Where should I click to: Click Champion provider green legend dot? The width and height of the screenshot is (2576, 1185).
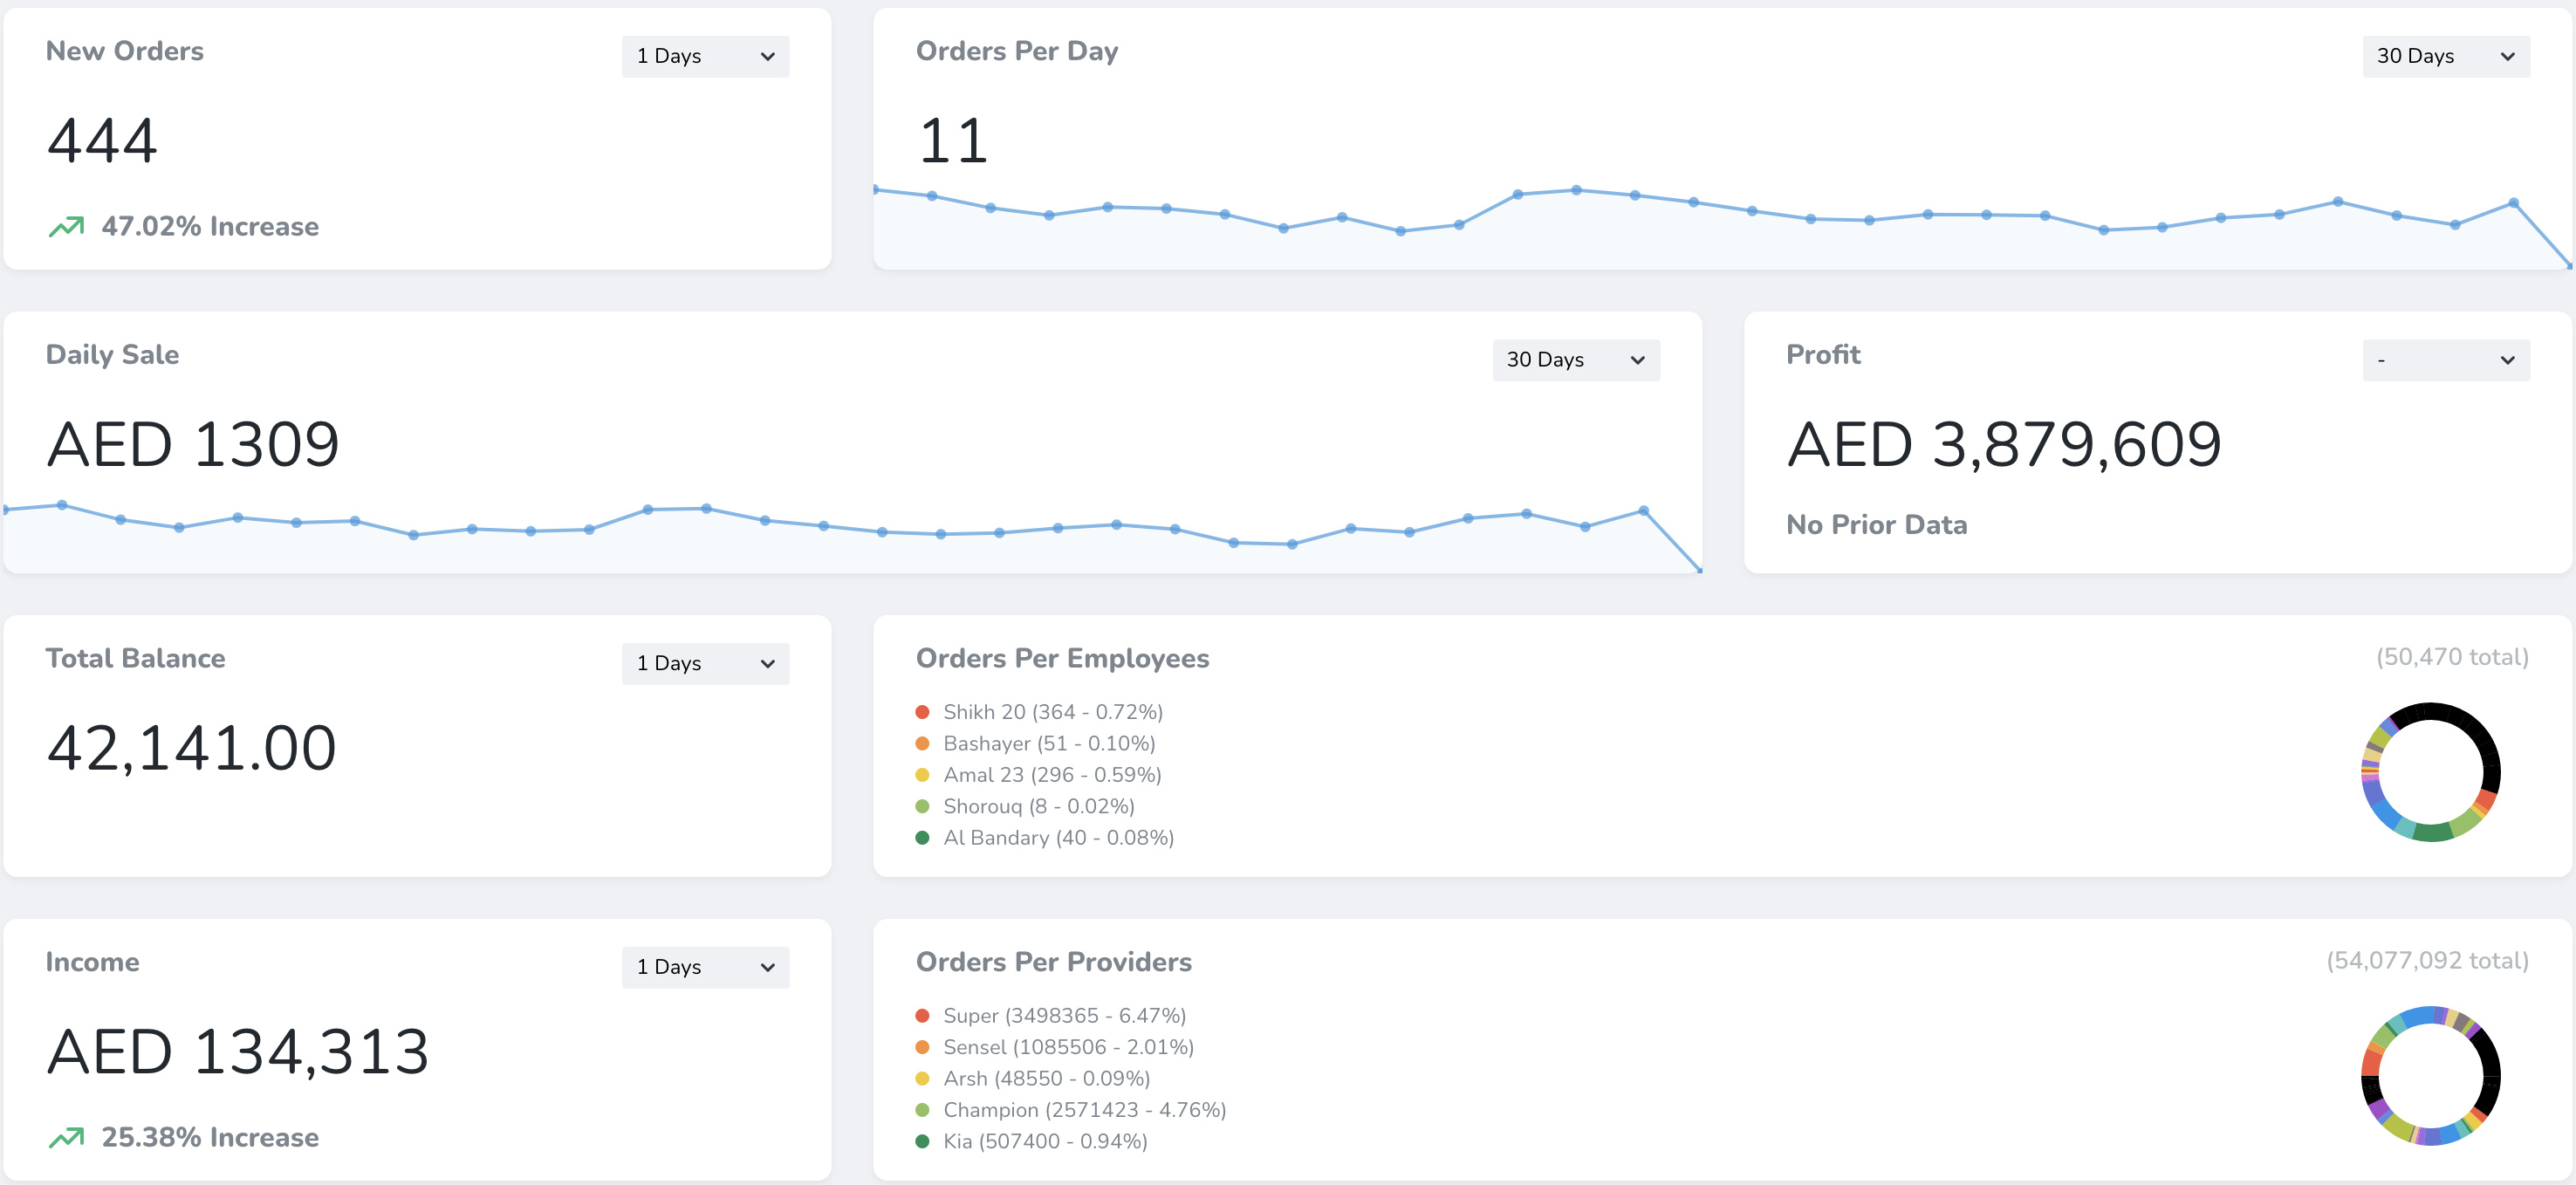tap(922, 1110)
